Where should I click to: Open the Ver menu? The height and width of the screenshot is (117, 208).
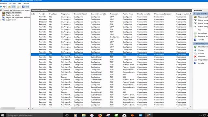19,4
